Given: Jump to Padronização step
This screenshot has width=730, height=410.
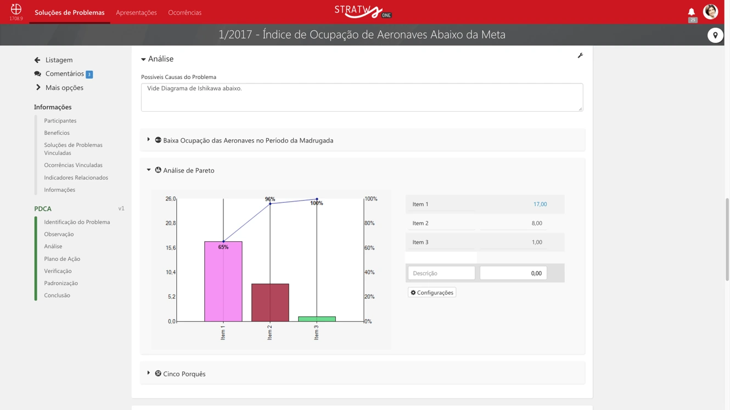Looking at the screenshot, I should (61, 283).
